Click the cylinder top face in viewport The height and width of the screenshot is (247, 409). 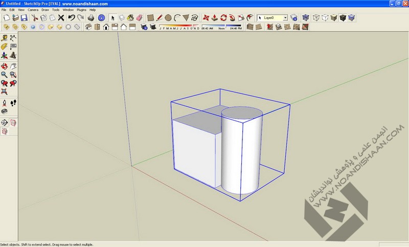242,113
